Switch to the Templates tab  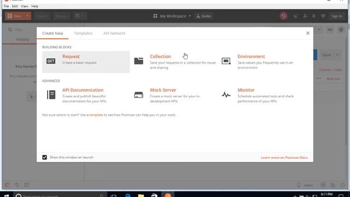point(83,33)
